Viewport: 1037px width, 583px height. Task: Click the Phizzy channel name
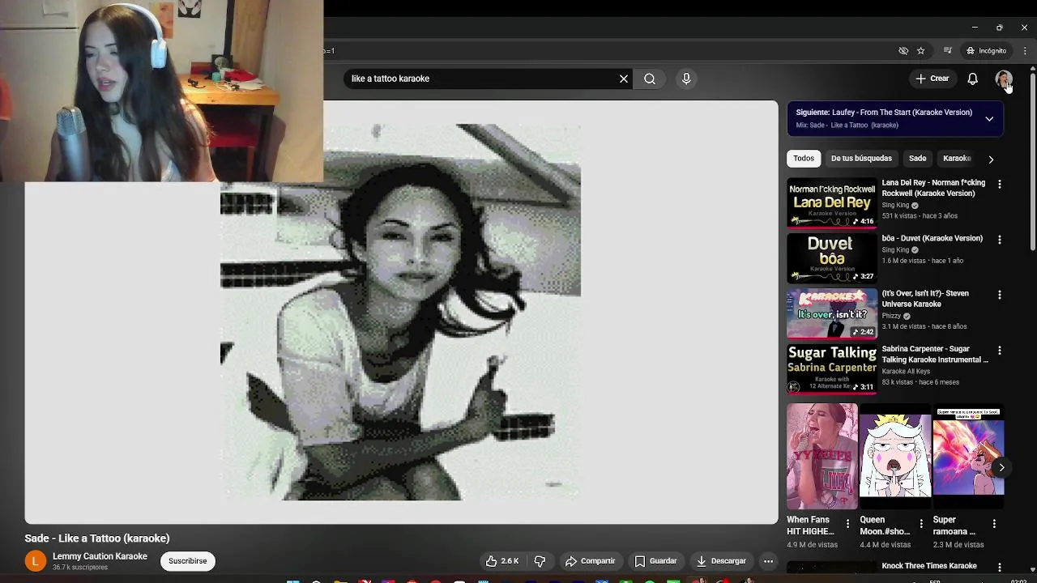(x=891, y=316)
